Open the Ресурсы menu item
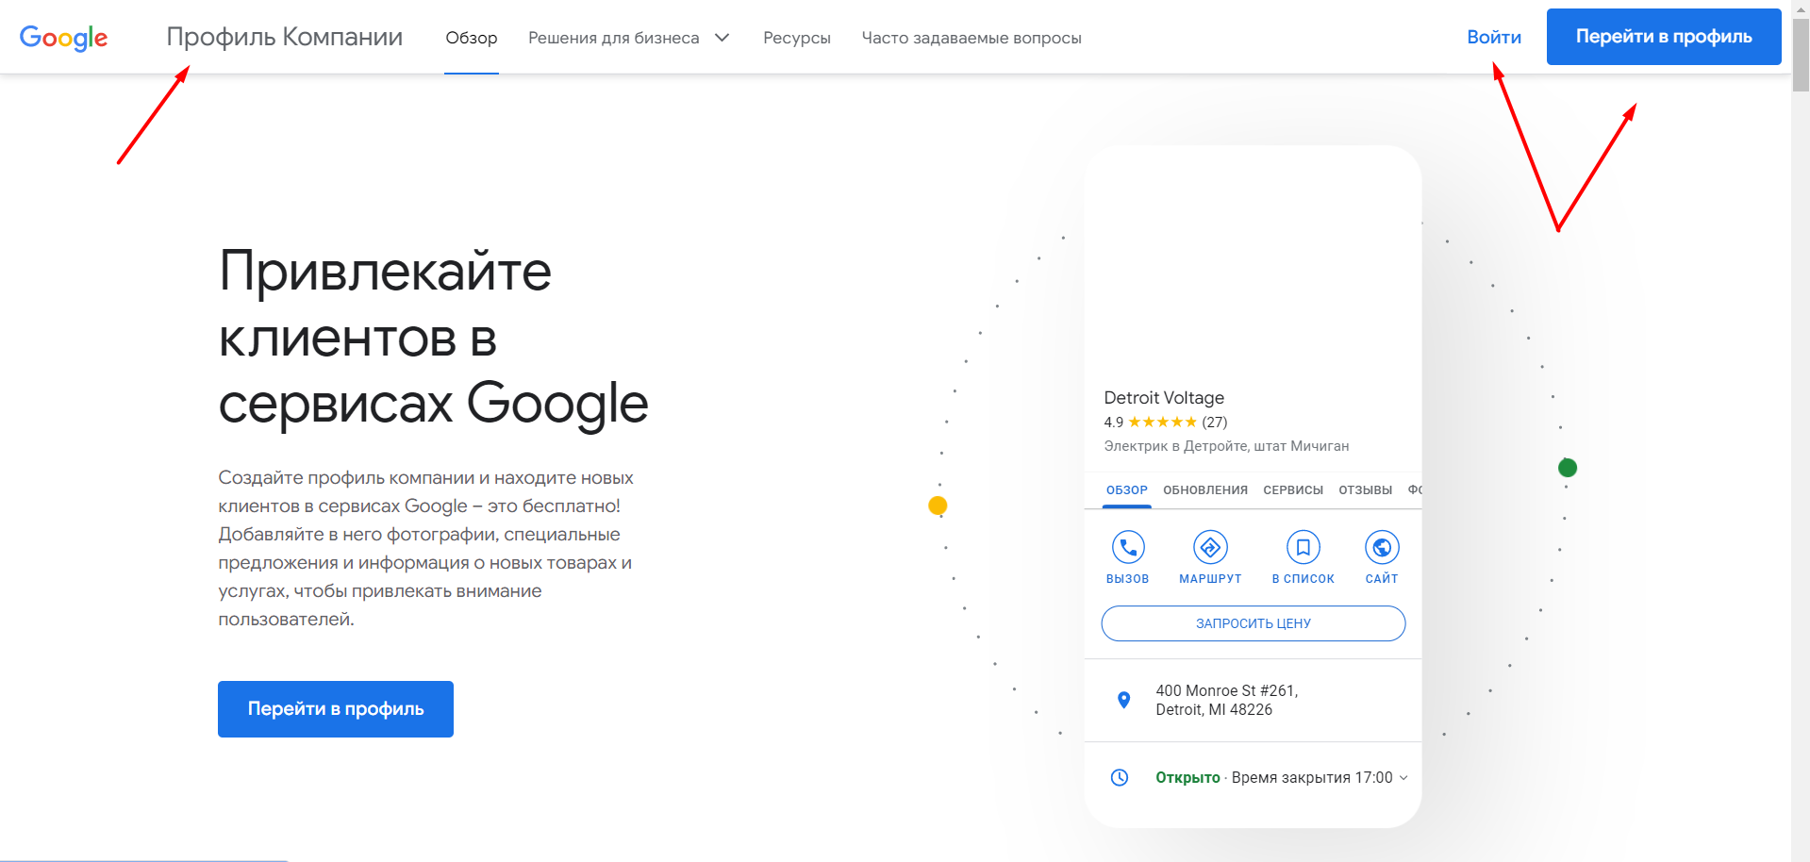1810x862 pixels. (x=797, y=38)
